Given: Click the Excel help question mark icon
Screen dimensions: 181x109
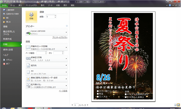Looking at the screenshot, I should click(170, 5).
